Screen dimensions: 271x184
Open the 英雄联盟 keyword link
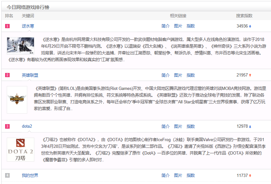point(30,75)
